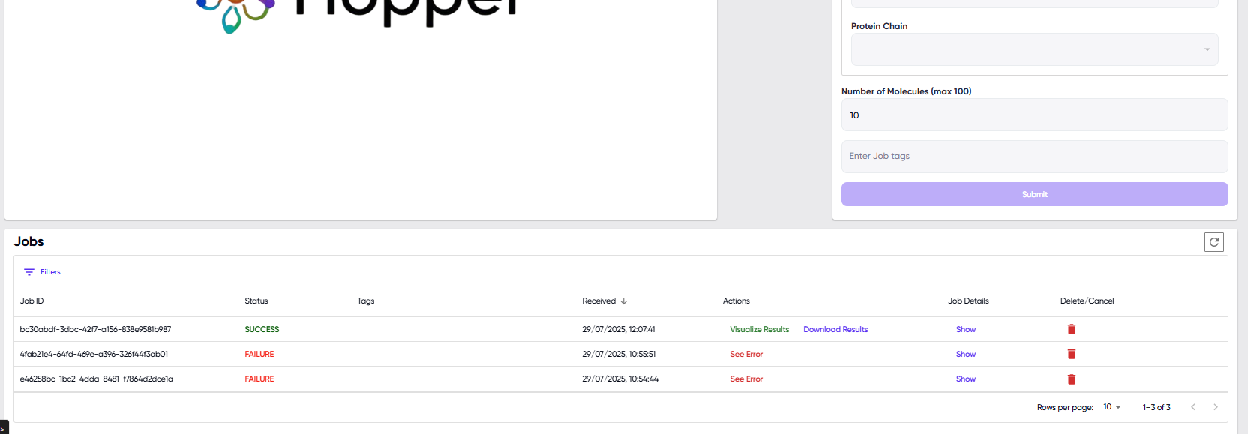The image size is (1248, 434).
Task: Sort by Job ID column header
Action: [31, 301]
